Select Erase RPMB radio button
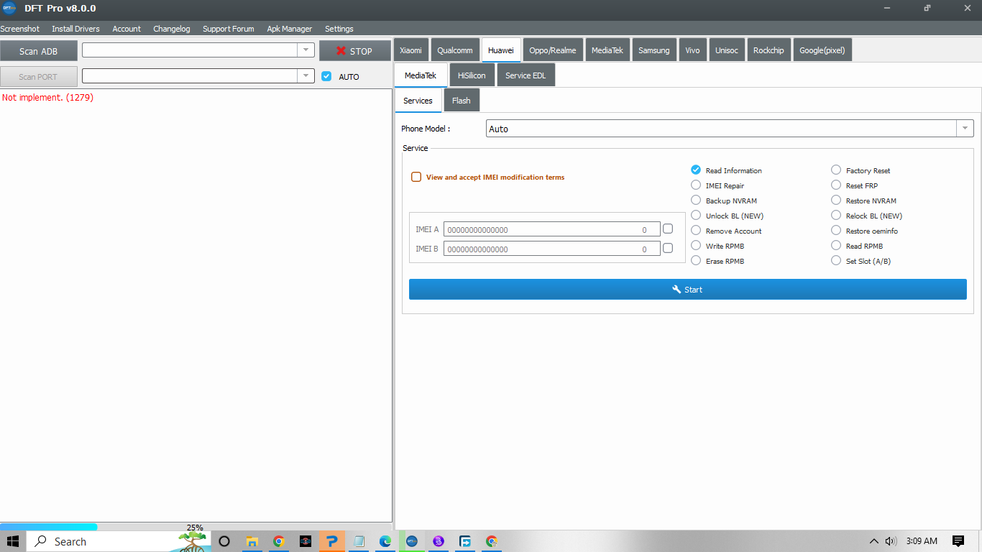Screen dimensions: 982x552 click(x=696, y=260)
